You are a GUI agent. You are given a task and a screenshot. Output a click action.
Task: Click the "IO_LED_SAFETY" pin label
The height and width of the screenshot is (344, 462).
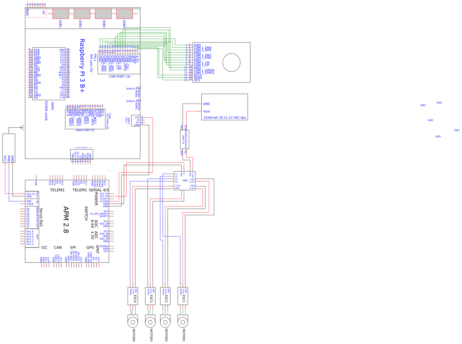(99, 214)
